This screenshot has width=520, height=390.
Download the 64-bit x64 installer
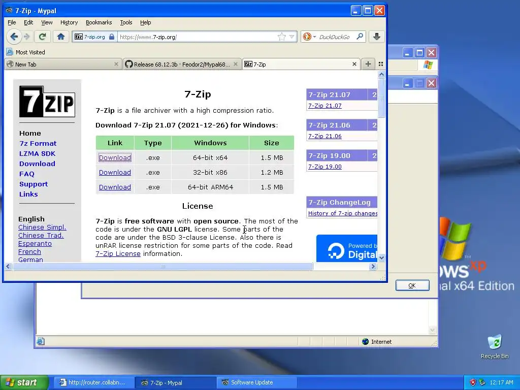point(115,157)
